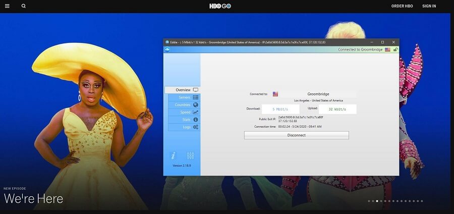Click the US flag beside Connected to Groombridge
Viewport: 454px width, 214px height.
[387, 49]
